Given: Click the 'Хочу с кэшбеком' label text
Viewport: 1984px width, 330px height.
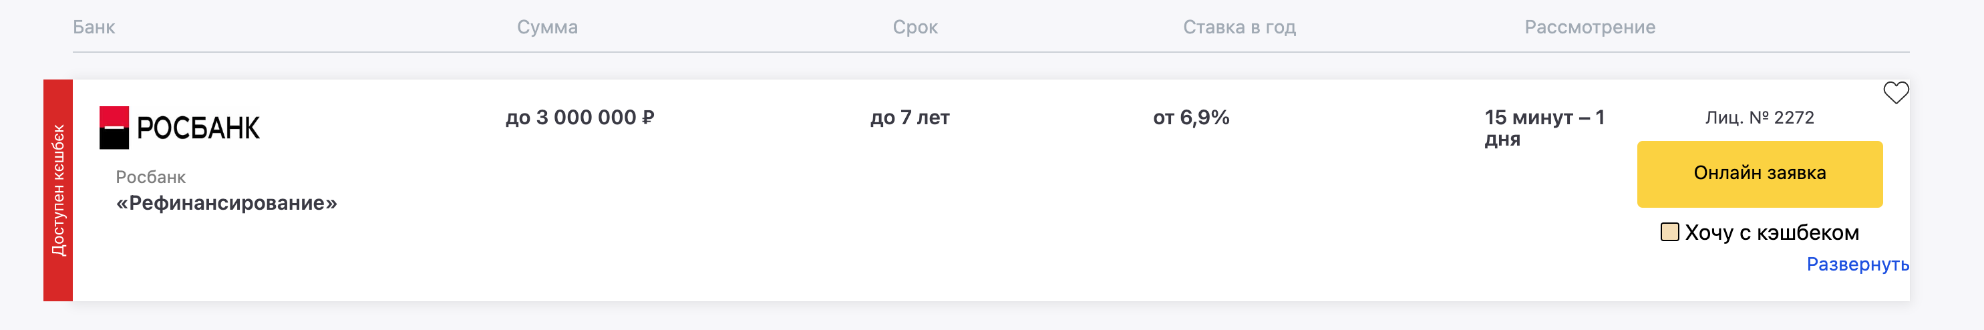Looking at the screenshot, I should pyautogui.click(x=1772, y=233).
